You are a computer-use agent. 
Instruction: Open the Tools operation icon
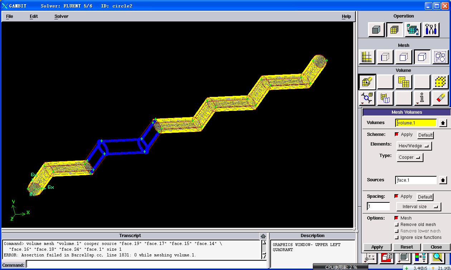tap(431, 30)
